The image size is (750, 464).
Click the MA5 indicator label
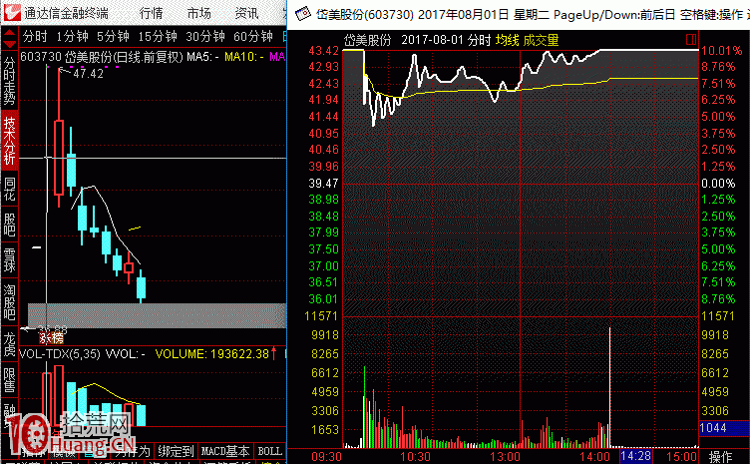[x=202, y=57]
